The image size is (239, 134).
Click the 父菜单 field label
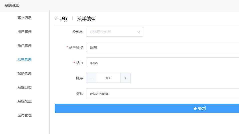click(x=77, y=32)
